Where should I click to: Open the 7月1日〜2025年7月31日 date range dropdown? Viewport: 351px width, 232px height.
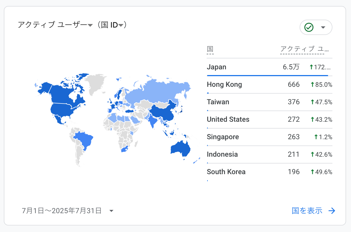(x=68, y=211)
